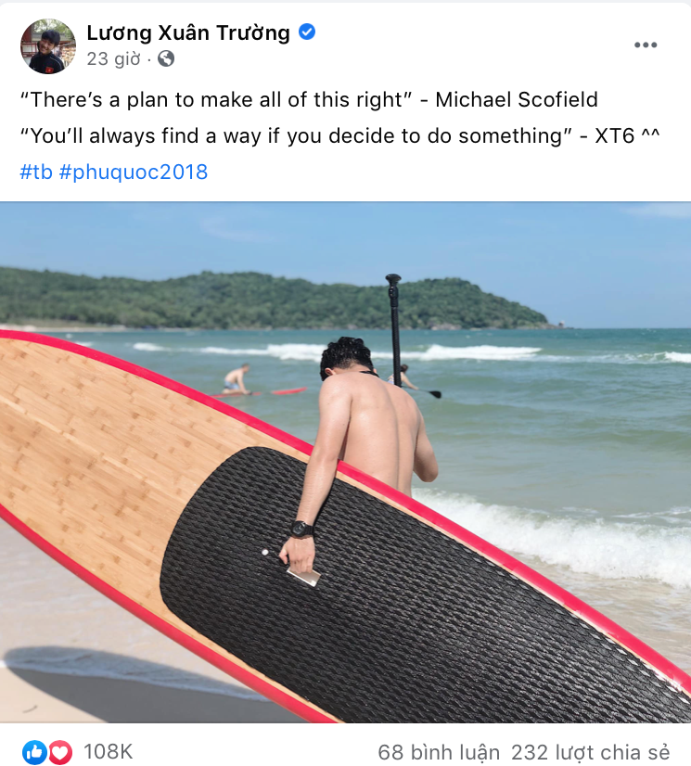The image size is (691, 766).
Task: Show the 68 bình luận comments
Action: pyautogui.click(x=439, y=752)
